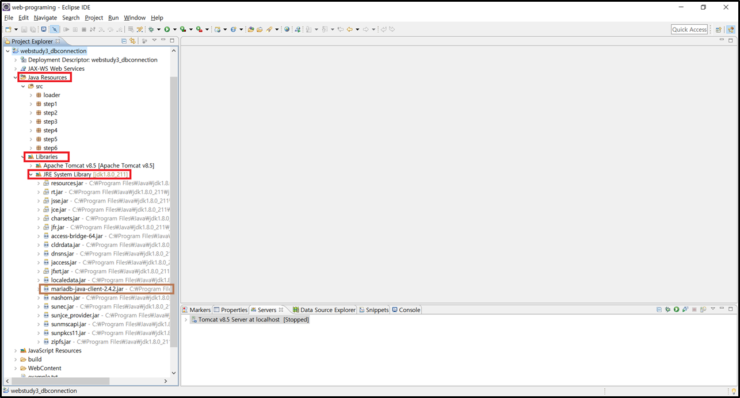Screen dimensions: 740x398
Task: Click the green Run button in main toolbar
Action: [167, 29]
